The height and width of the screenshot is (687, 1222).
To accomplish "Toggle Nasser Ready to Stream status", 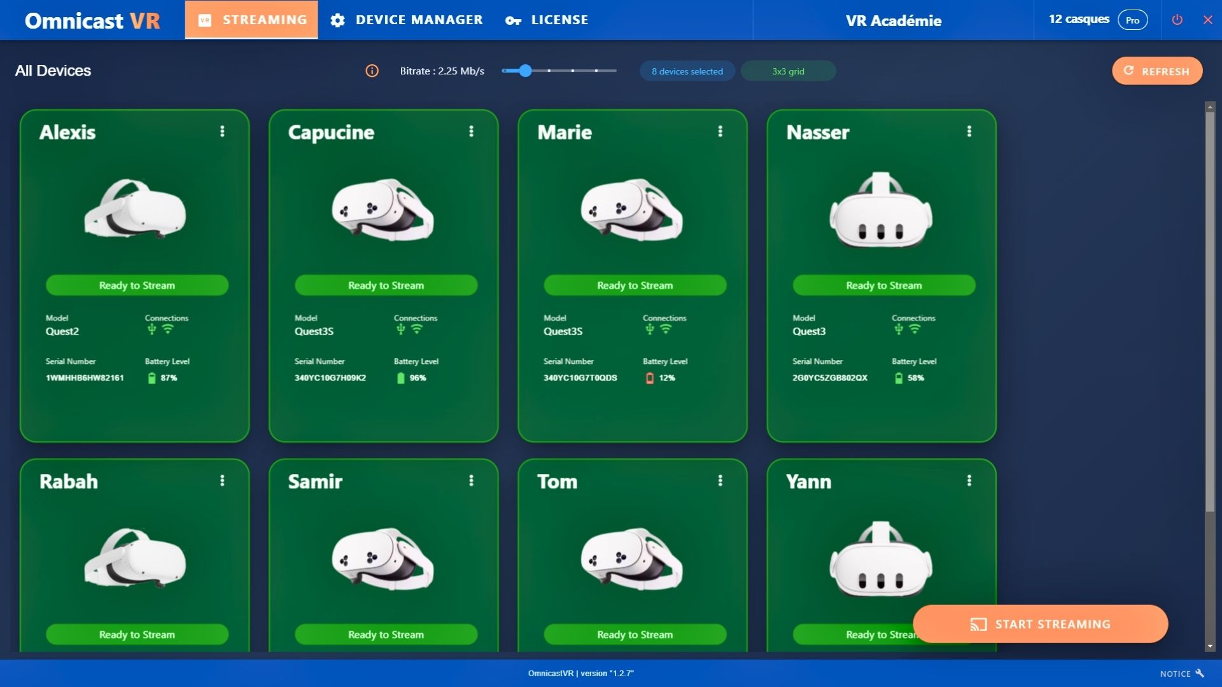I will pos(883,285).
